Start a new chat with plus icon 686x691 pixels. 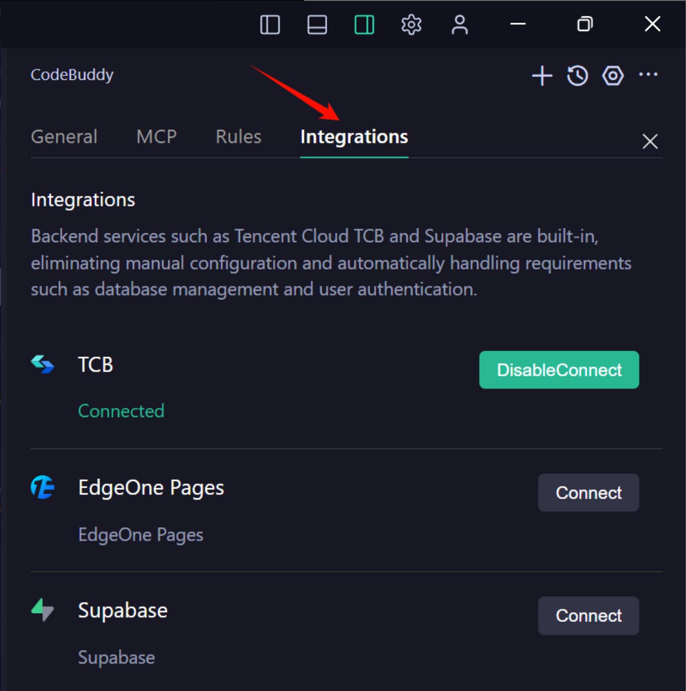(542, 76)
